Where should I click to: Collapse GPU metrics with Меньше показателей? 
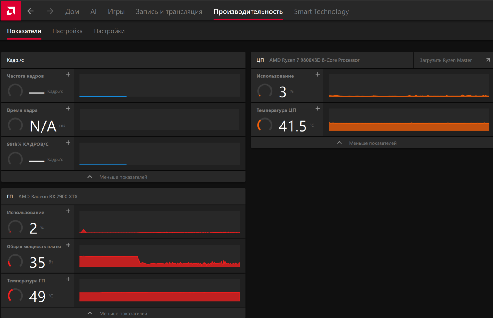point(123,313)
